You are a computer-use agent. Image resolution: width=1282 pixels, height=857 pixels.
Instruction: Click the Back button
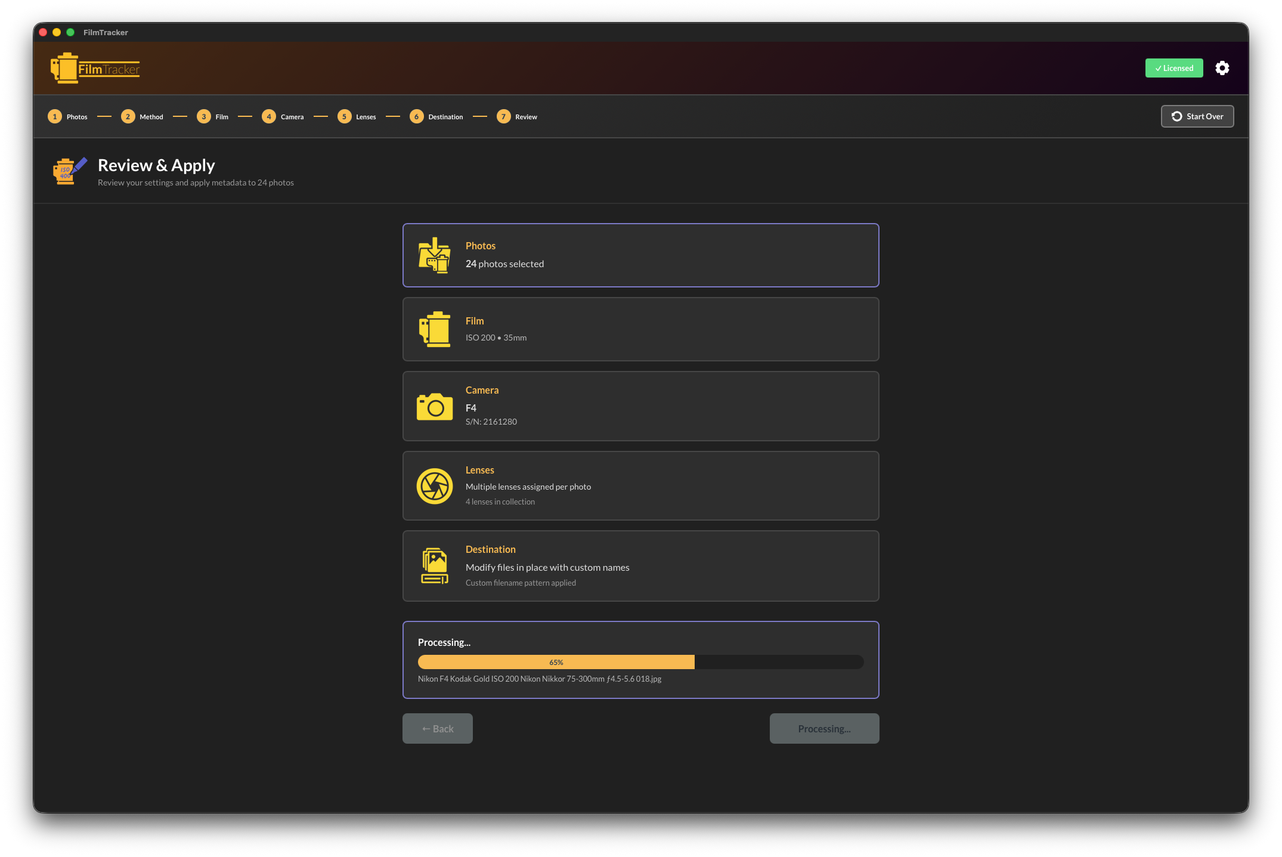(437, 728)
